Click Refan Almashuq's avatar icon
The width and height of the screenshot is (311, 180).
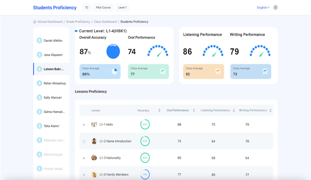39,83
